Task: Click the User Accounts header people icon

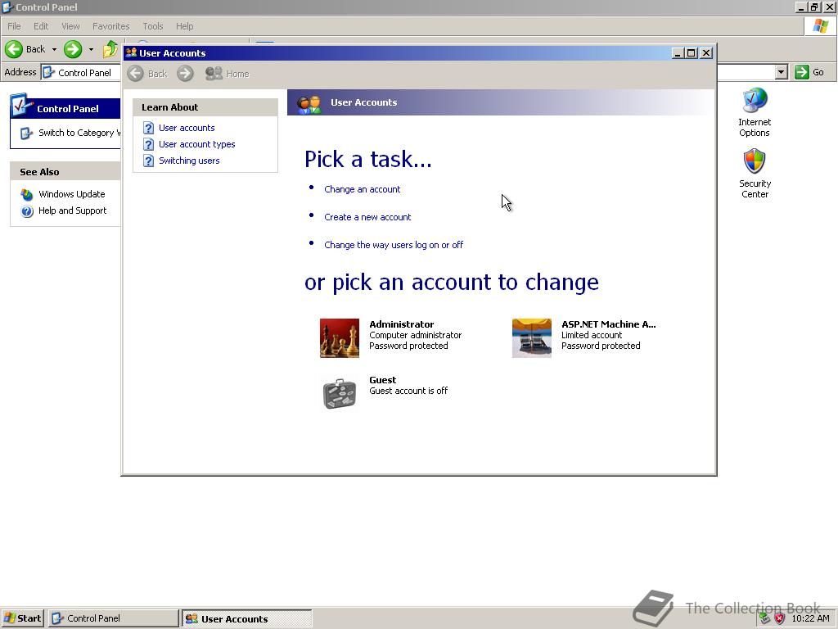Action: (309, 104)
